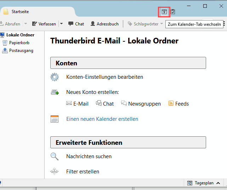
Task: Click the Chat speech bubble toolbar icon
Action: coord(71,24)
